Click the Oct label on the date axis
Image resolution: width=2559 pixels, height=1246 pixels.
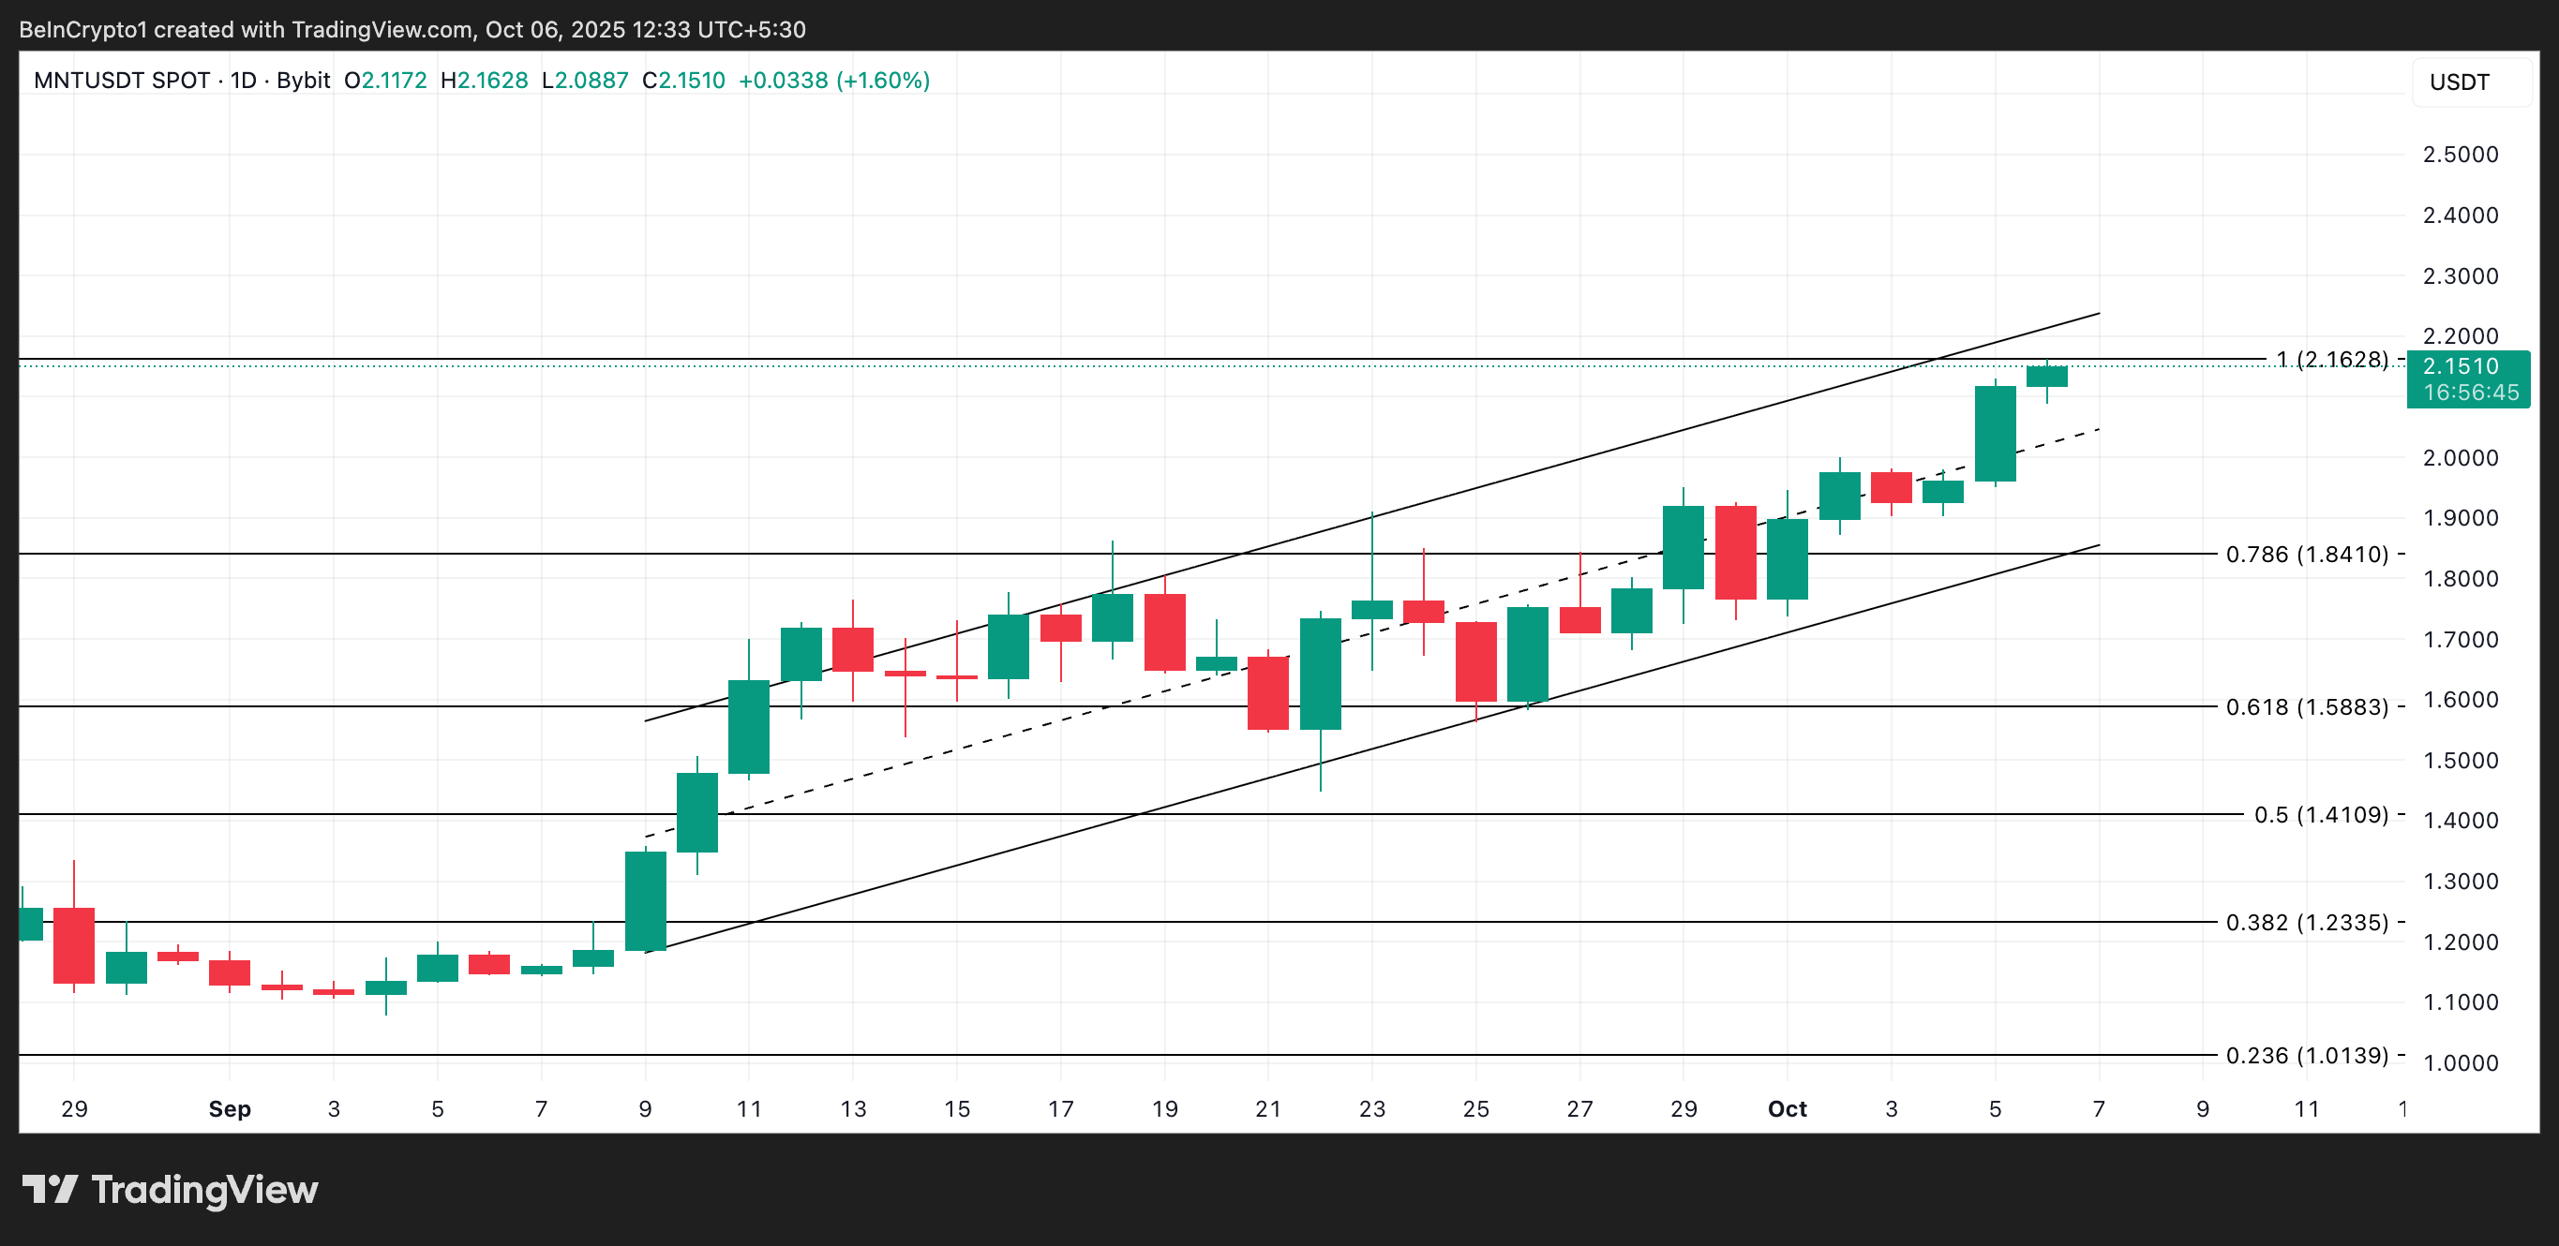point(1788,1109)
